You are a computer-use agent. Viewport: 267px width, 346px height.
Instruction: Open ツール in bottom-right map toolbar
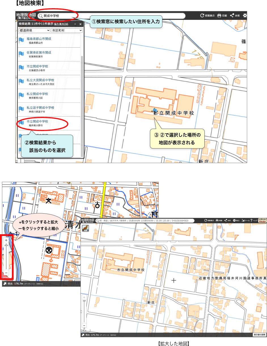click(243, 220)
